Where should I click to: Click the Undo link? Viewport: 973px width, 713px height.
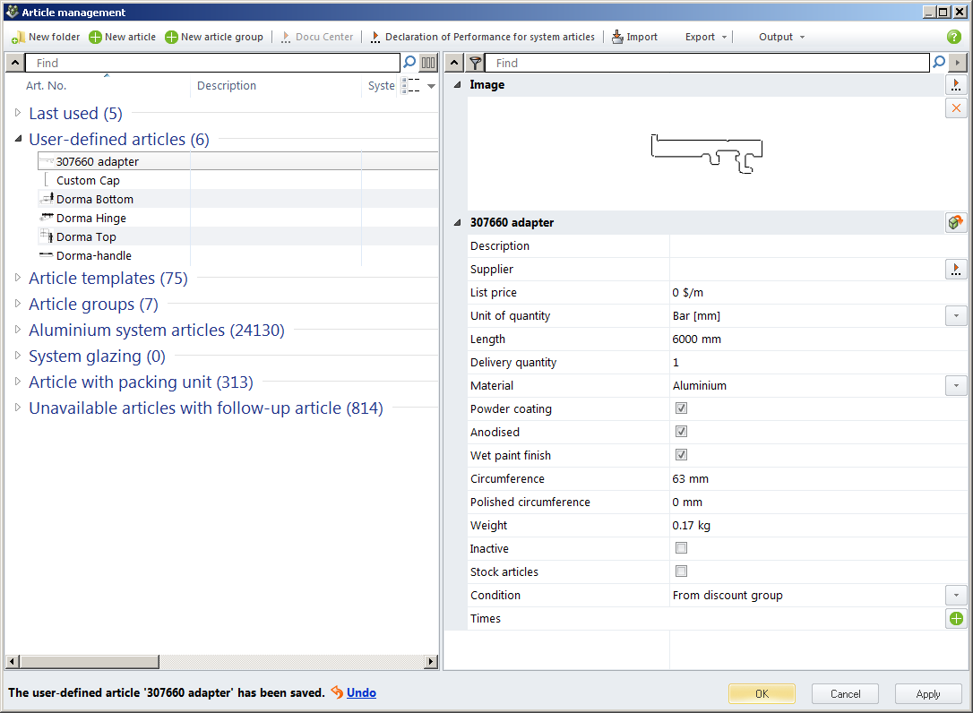pos(361,693)
